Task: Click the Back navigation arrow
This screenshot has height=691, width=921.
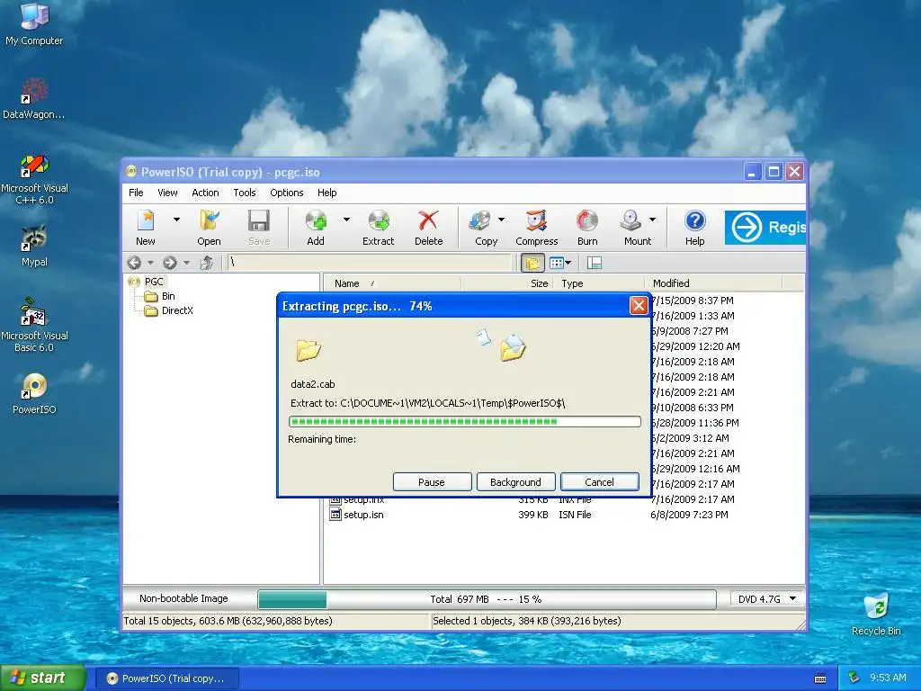Action: pyautogui.click(x=135, y=263)
